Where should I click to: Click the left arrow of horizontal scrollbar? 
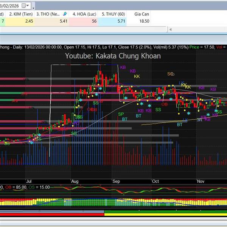point(171,30)
